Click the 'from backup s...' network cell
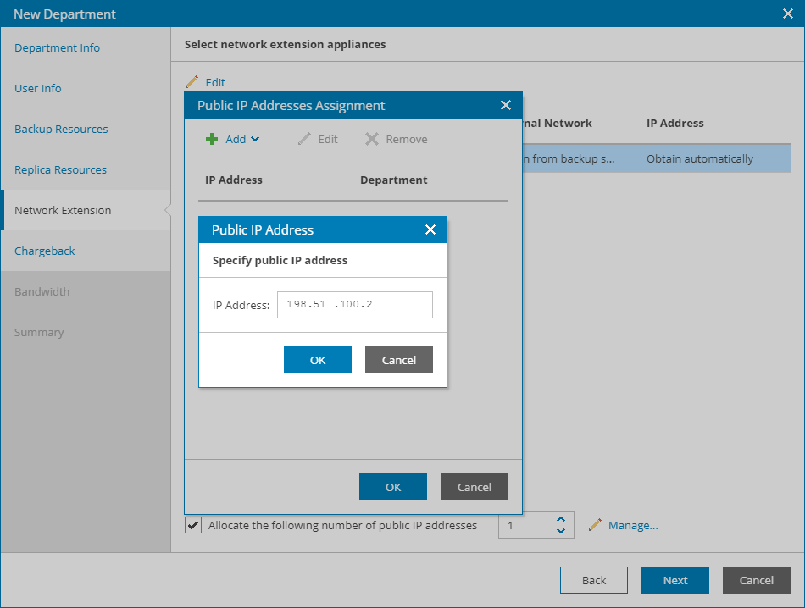 click(569, 158)
